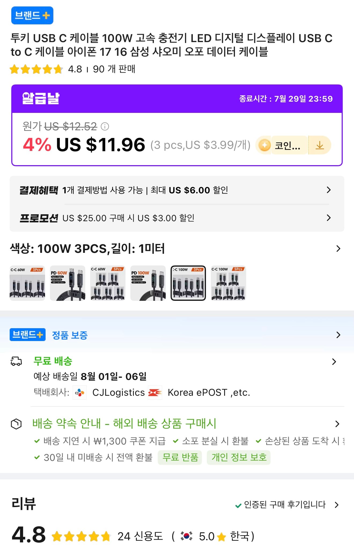The height and width of the screenshot is (555, 354).
Task: Tap the 개인 정보 보호 tag
Action: [239, 457]
